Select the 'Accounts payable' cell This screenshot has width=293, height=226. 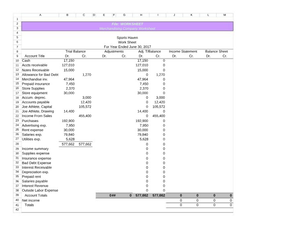(36, 102)
